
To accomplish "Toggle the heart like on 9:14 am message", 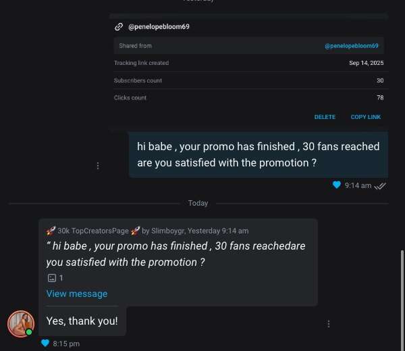I will click(x=337, y=185).
